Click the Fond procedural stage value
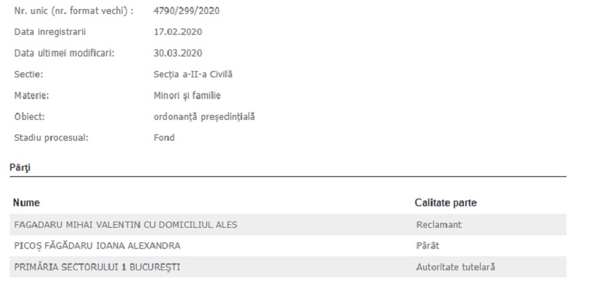The width and height of the screenshot is (600, 287). click(x=164, y=137)
